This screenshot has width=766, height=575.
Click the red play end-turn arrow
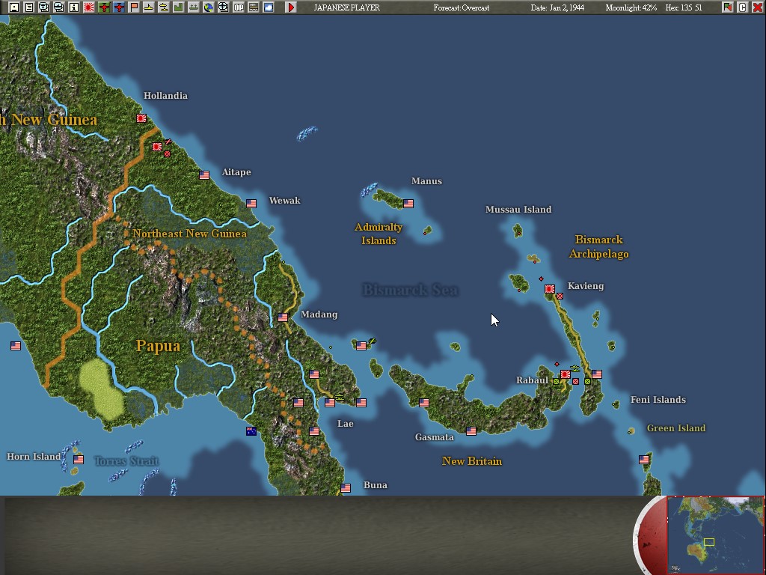pos(291,7)
